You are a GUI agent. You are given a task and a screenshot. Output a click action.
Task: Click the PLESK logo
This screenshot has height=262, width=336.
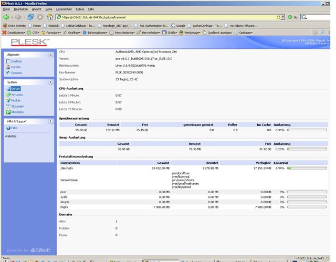pos(30,42)
